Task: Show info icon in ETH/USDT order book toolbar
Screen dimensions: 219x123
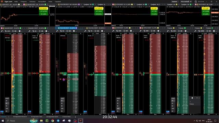Action: (x=158, y=31)
